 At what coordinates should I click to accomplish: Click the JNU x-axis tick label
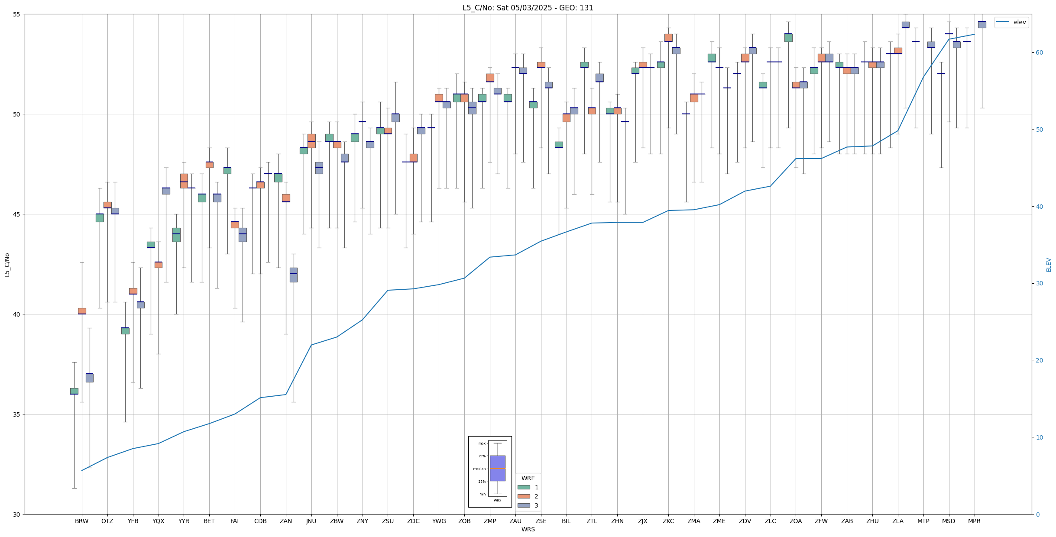(311, 521)
